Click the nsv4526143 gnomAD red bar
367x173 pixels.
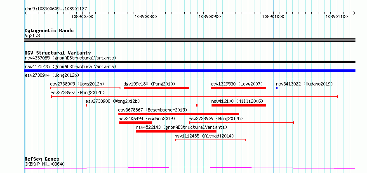[176, 131]
